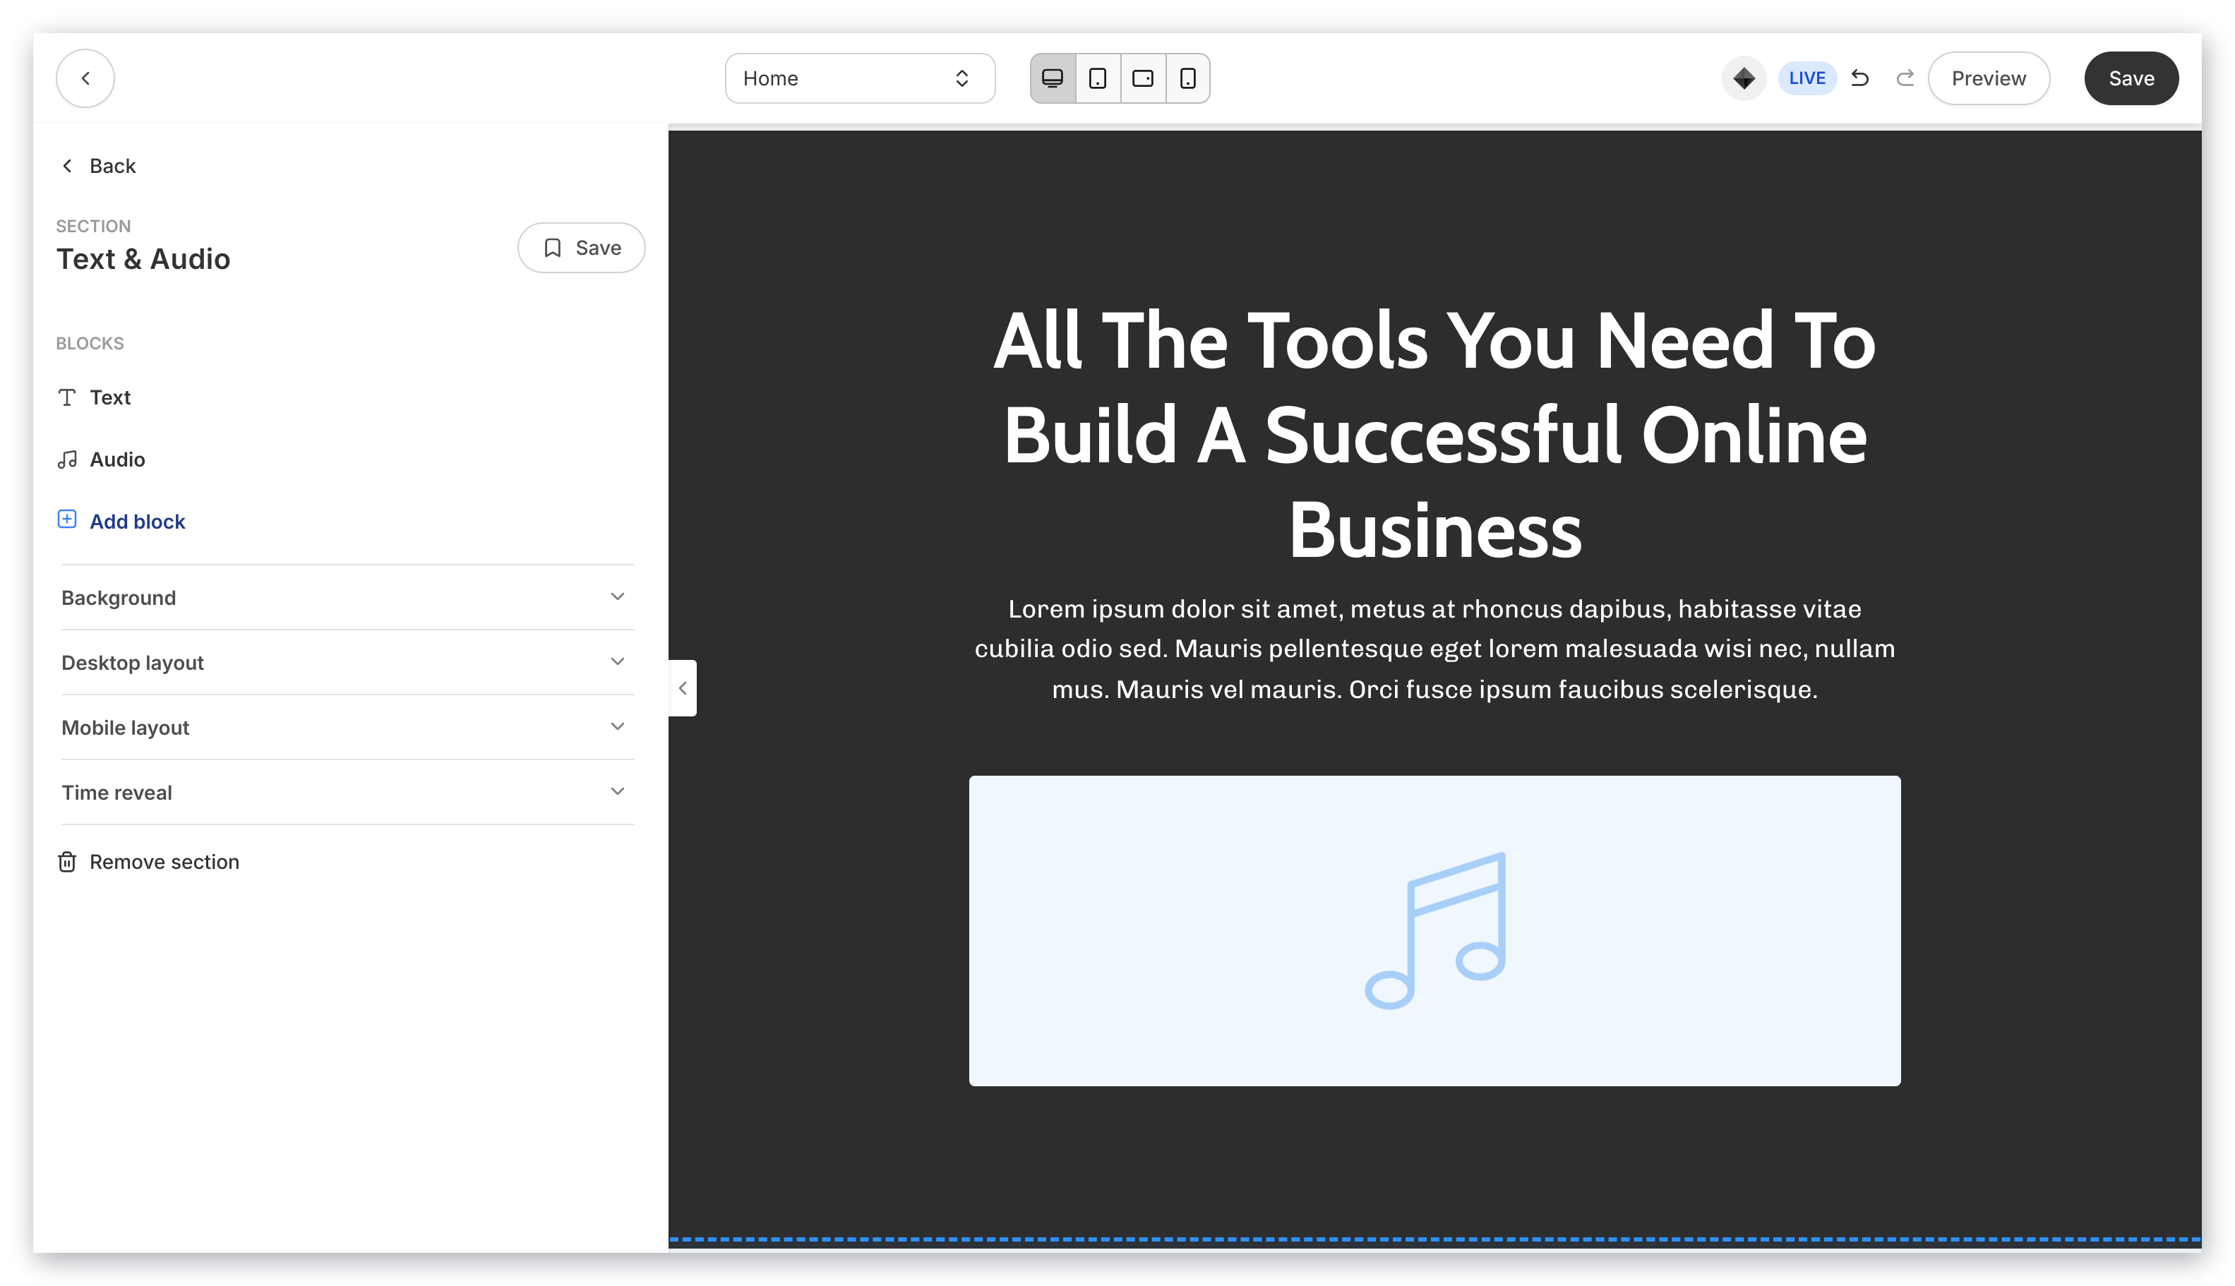Expand the Time reveal settings
The height and width of the screenshot is (1286, 2235).
coord(347,792)
